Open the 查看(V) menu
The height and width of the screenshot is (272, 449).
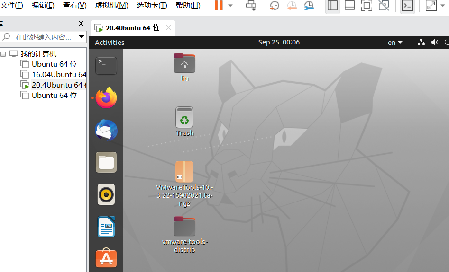(x=75, y=5)
